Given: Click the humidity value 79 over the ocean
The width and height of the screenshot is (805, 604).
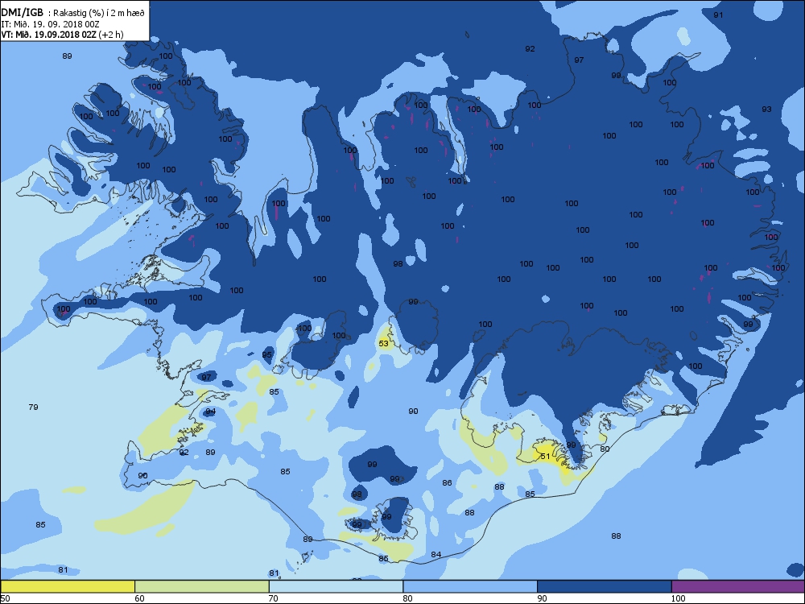Looking at the screenshot, I should tap(33, 407).
